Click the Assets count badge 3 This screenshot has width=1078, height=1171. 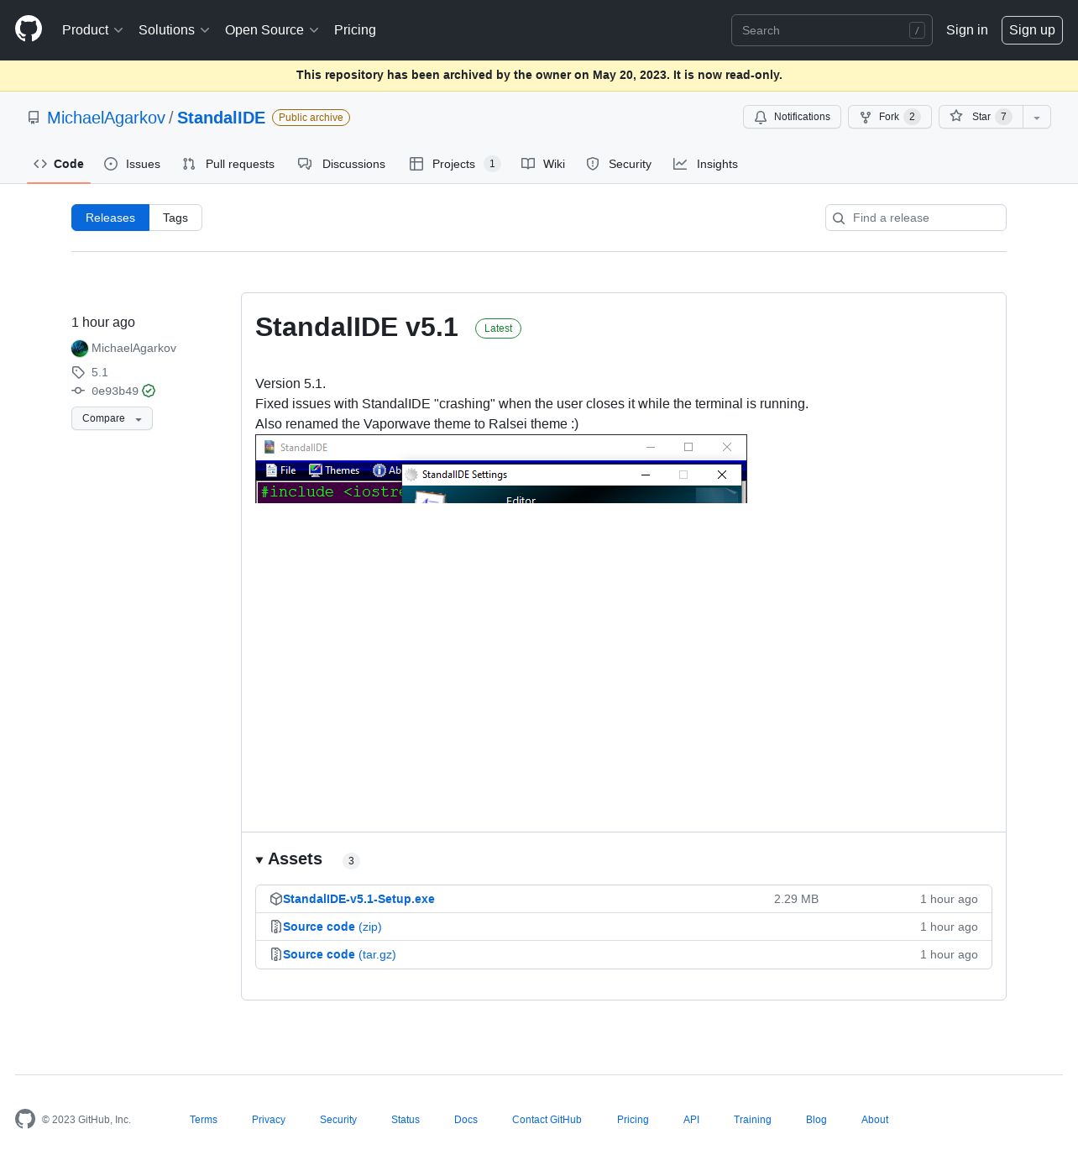(351, 860)
